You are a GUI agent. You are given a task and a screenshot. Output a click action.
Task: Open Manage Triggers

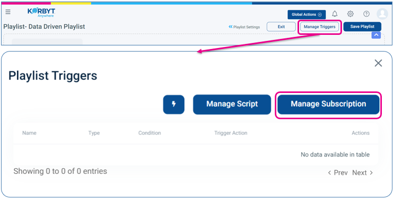(320, 27)
